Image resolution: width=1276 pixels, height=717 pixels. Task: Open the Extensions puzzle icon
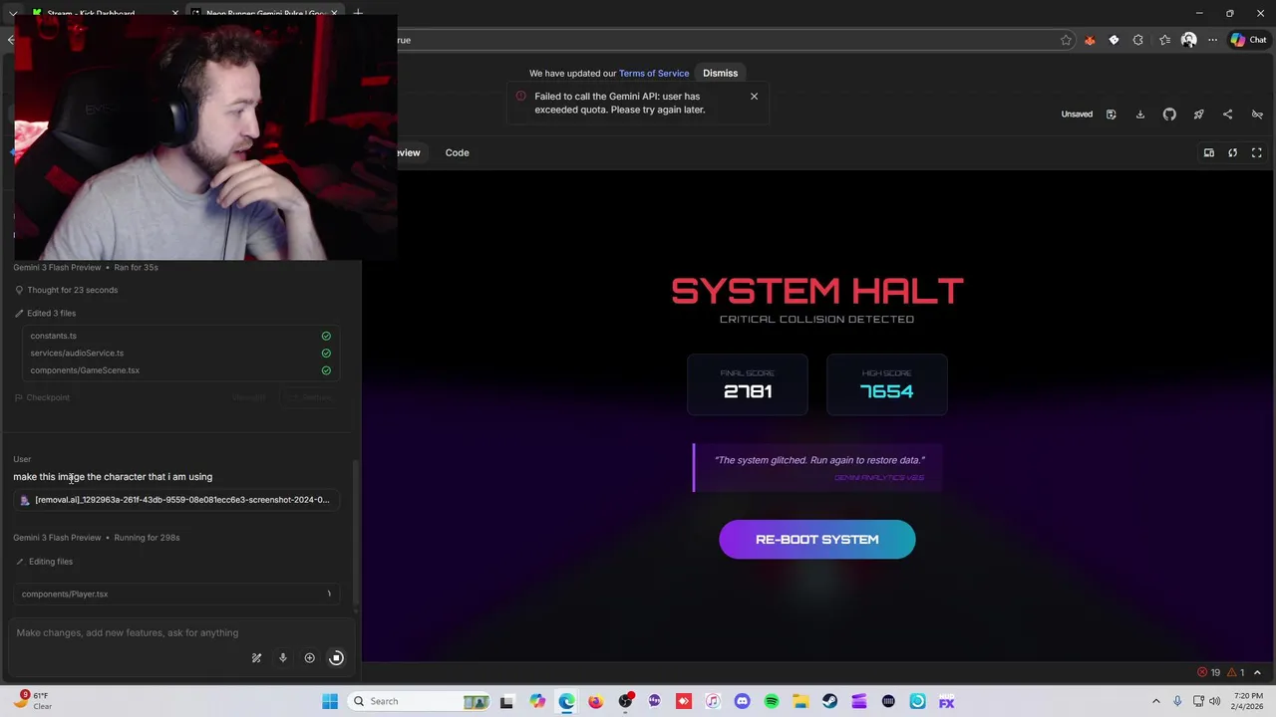tap(1138, 40)
